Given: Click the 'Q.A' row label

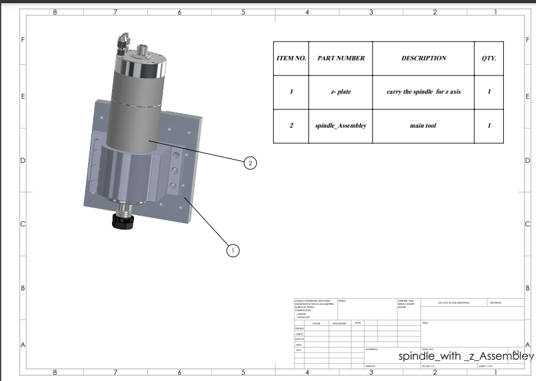Looking at the screenshot, I should pyautogui.click(x=298, y=350).
